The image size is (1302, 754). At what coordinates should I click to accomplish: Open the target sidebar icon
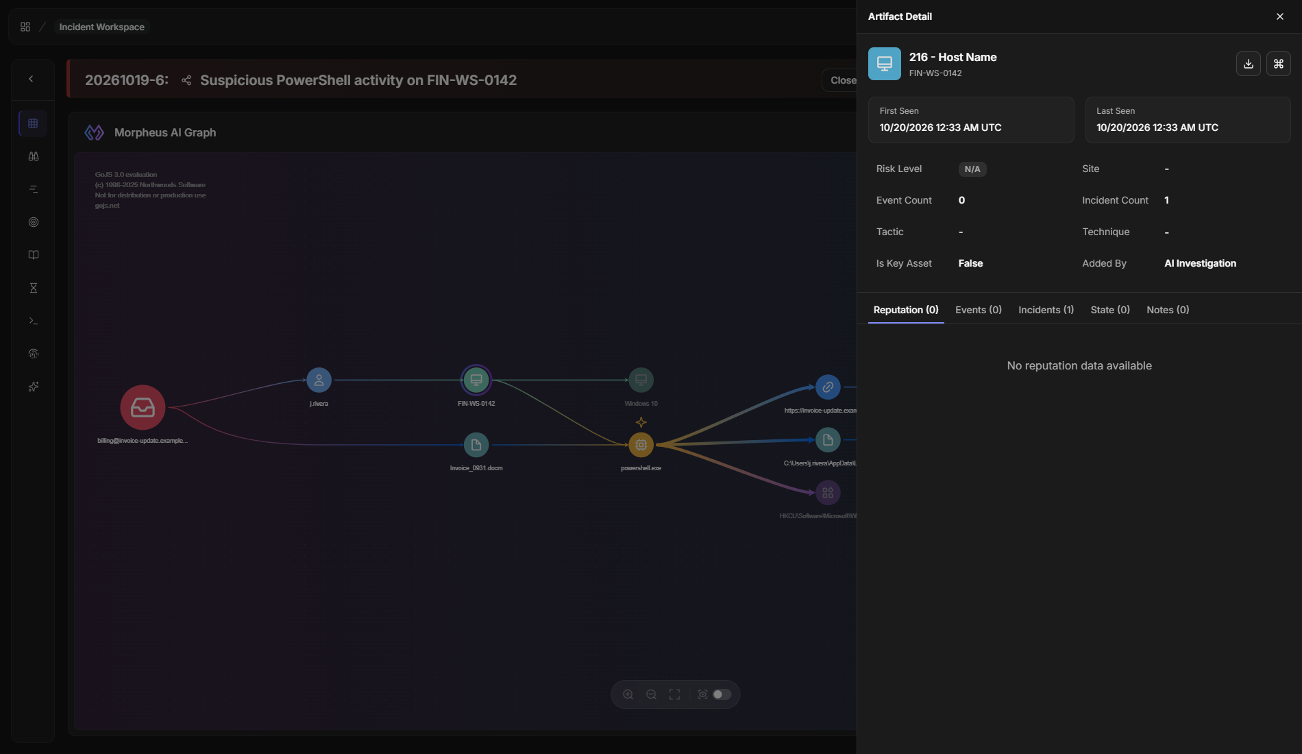tap(33, 222)
